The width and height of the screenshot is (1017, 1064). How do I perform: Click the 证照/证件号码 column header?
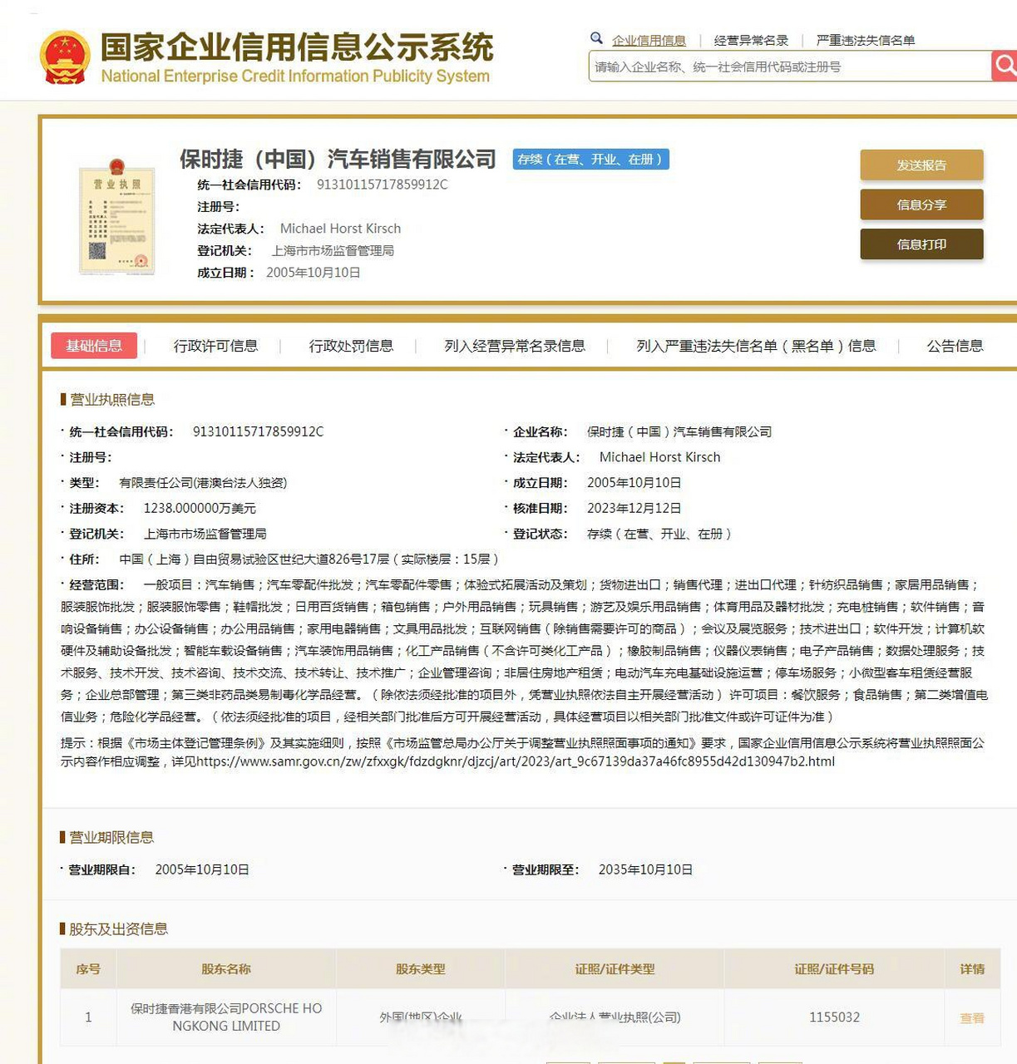(x=834, y=969)
